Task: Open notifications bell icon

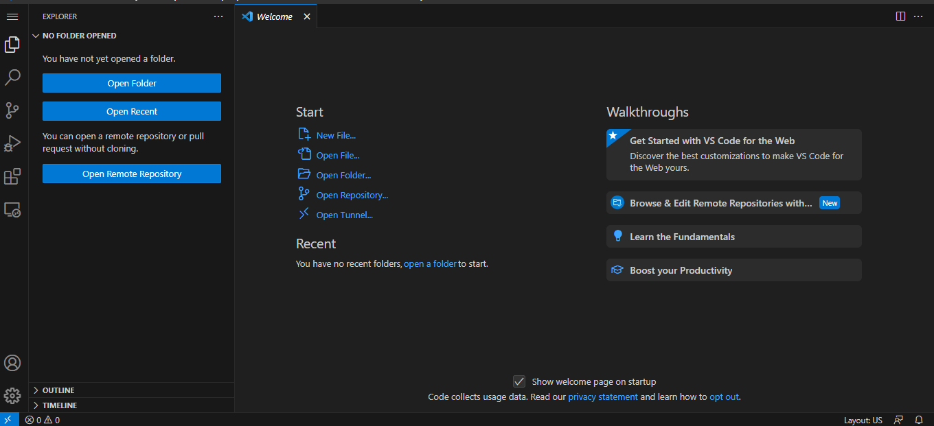Action: 919,420
